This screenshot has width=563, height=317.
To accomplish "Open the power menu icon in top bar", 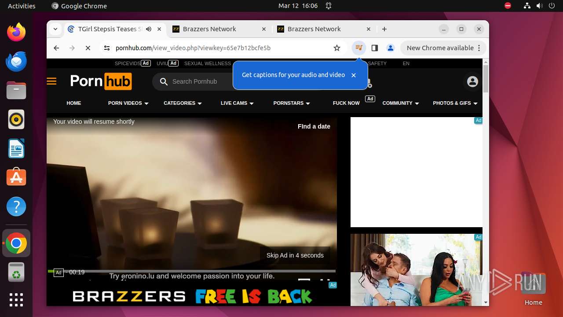I will [x=552, y=6].
